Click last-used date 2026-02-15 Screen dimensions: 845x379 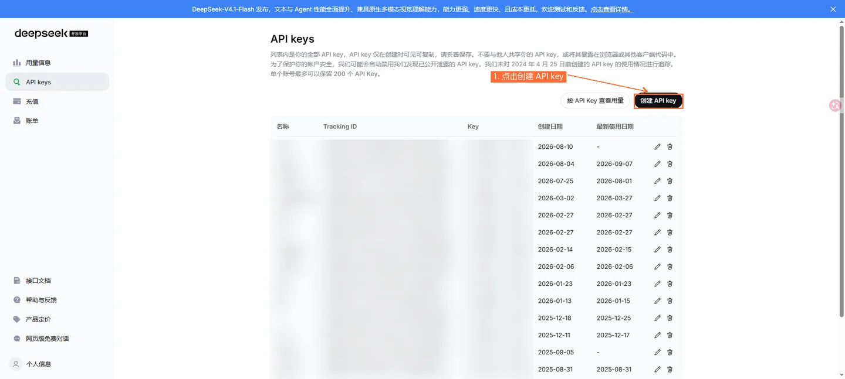coord(614,250)
